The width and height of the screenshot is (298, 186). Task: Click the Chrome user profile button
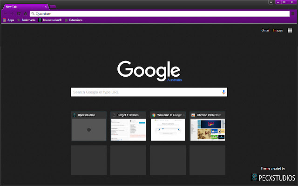point(271,2)
